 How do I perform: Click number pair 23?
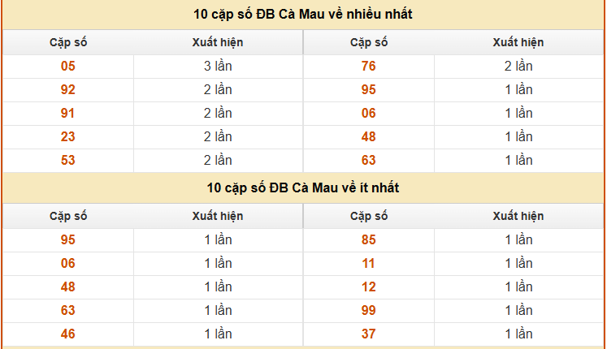(x=68, y=137)
